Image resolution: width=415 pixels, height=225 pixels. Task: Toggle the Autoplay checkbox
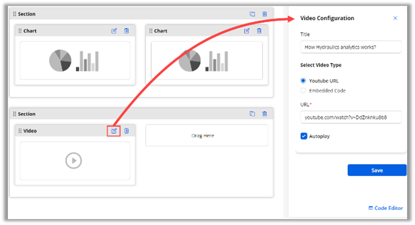304,136
